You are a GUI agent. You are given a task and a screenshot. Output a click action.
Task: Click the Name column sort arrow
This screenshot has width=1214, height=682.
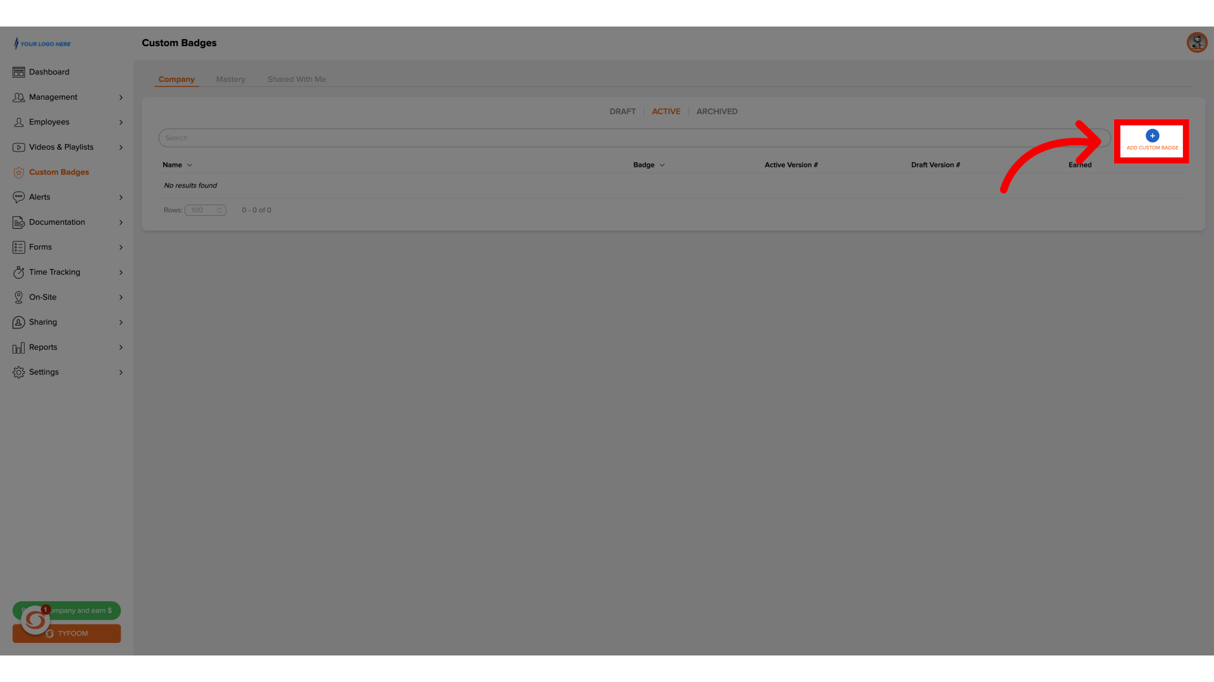point(190,165)
